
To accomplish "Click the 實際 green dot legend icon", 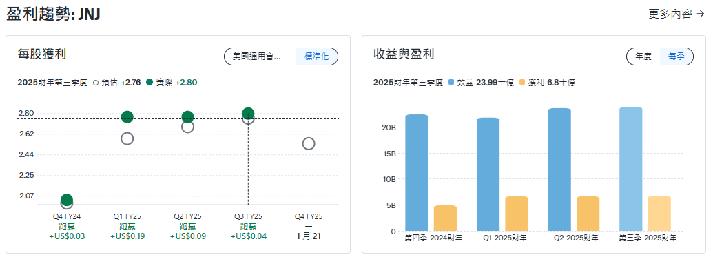I will pos(149,82).
